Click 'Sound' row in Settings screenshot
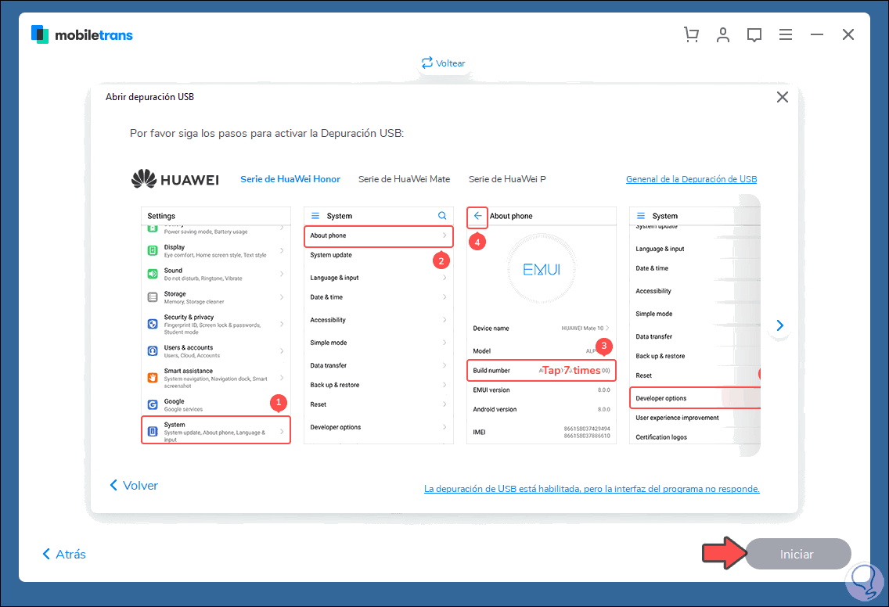The width and height of the screenshot is (889, 607). coord(215,274)
